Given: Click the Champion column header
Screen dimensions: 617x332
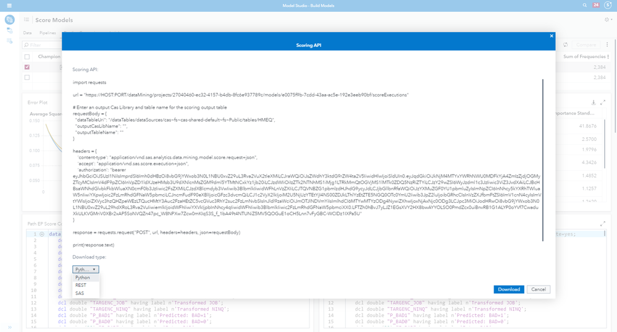Looking at the screenshot, I should [x=49, y=57].
